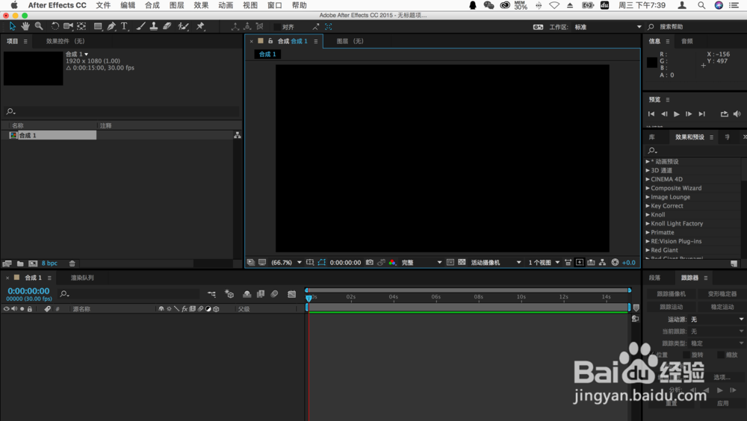The image size is (747, 421).
Task: Open the 效果 menu in menu bar
Action: coord(201,5)
